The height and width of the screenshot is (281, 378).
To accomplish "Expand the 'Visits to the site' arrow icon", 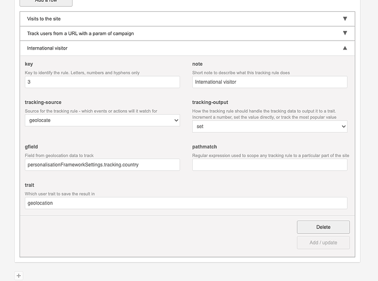I will click(x=345, y=19).
